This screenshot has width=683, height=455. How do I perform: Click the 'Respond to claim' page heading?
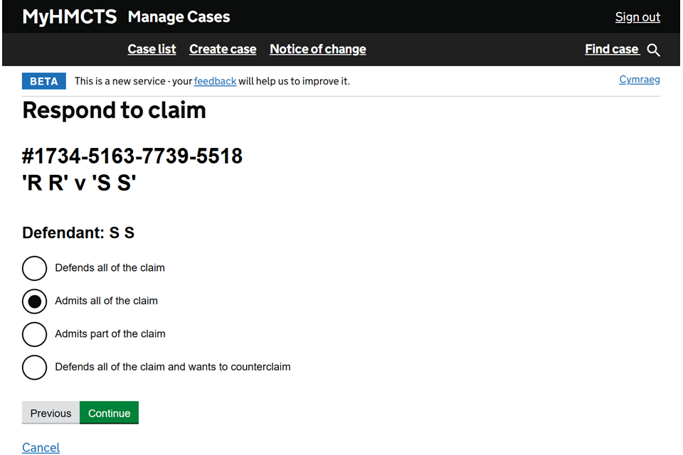click(114, 110)
